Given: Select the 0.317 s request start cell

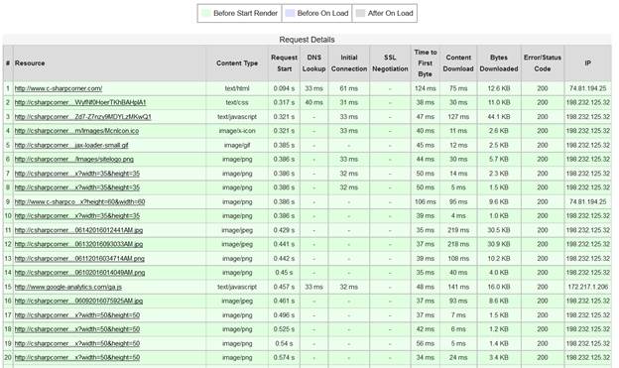Looking at the screenshot, I should coord(285,102).
